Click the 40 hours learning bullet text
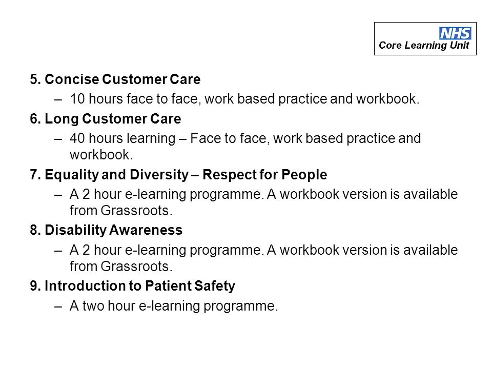 click(245, 146)
